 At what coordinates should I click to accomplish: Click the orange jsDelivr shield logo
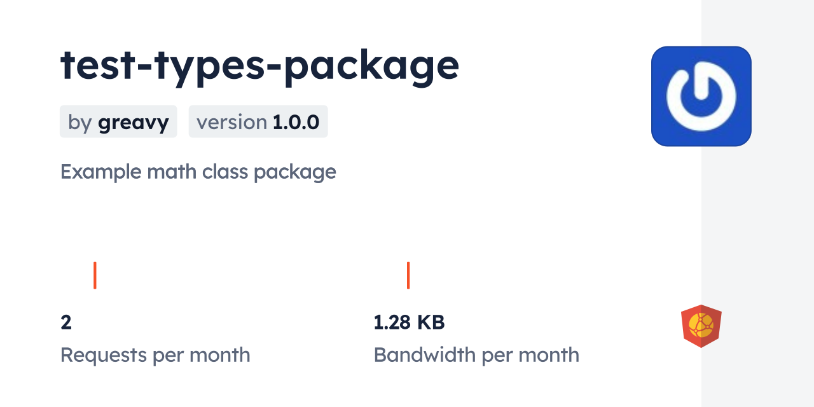[701, 326]
